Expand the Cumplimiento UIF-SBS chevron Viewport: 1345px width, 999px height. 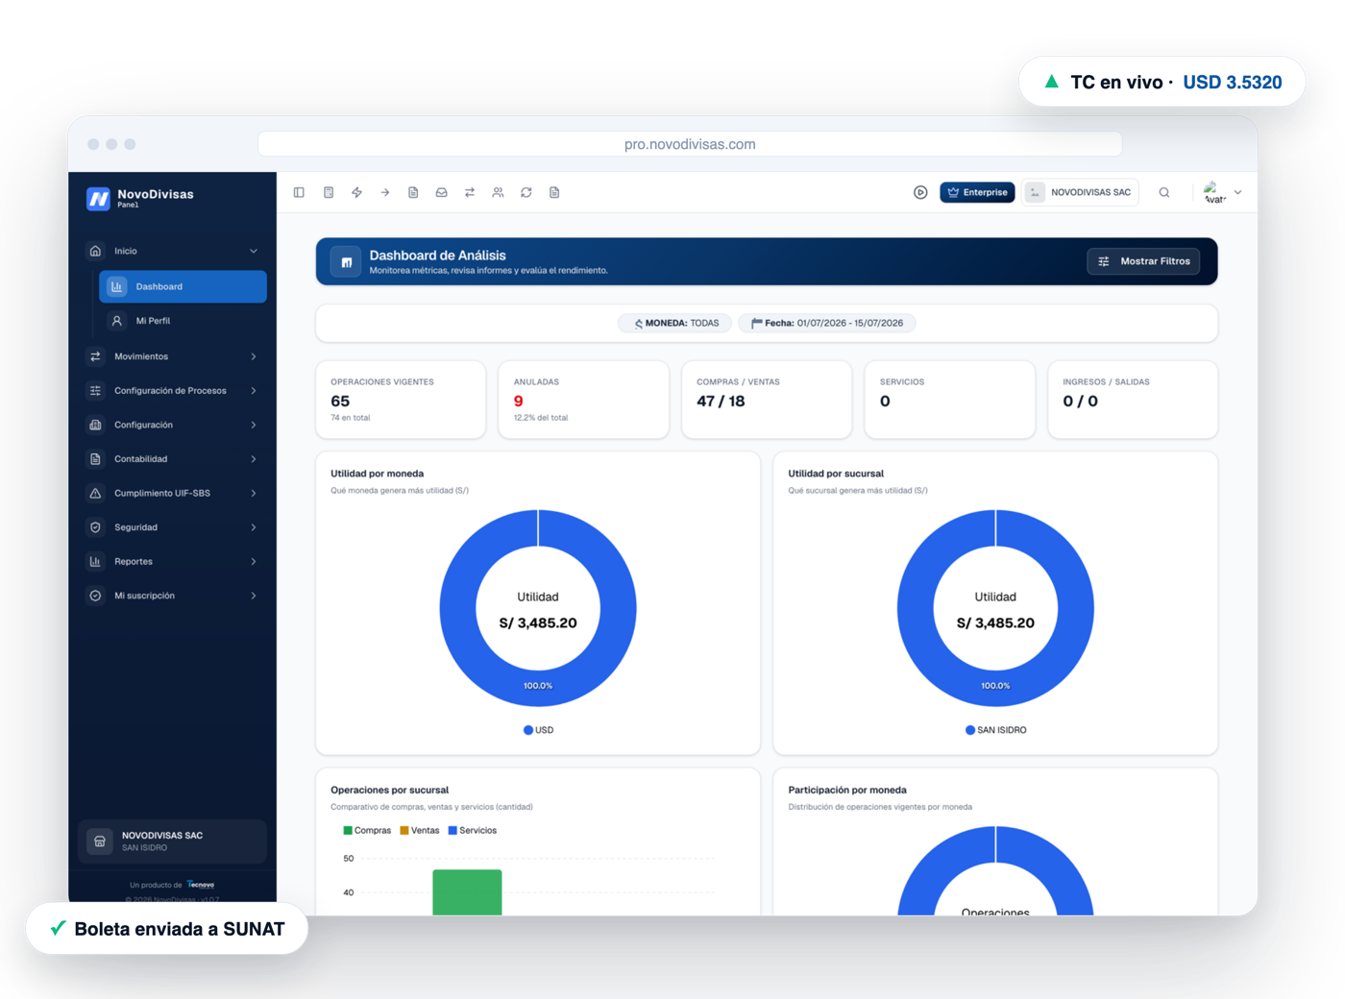(254, 493)
